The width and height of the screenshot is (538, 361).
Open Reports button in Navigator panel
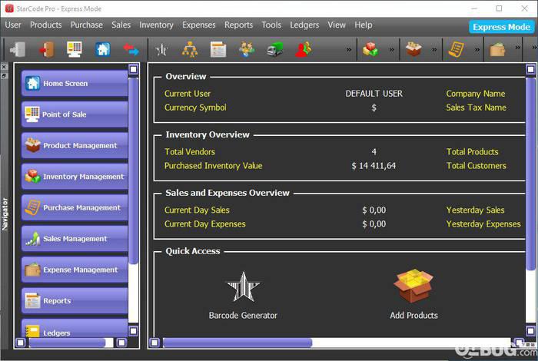pyautogui.click(x=75, y=300)
